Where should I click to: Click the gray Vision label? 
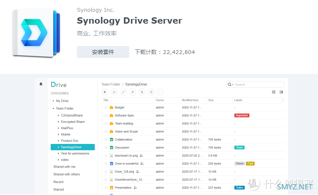(x=240, y=164)
